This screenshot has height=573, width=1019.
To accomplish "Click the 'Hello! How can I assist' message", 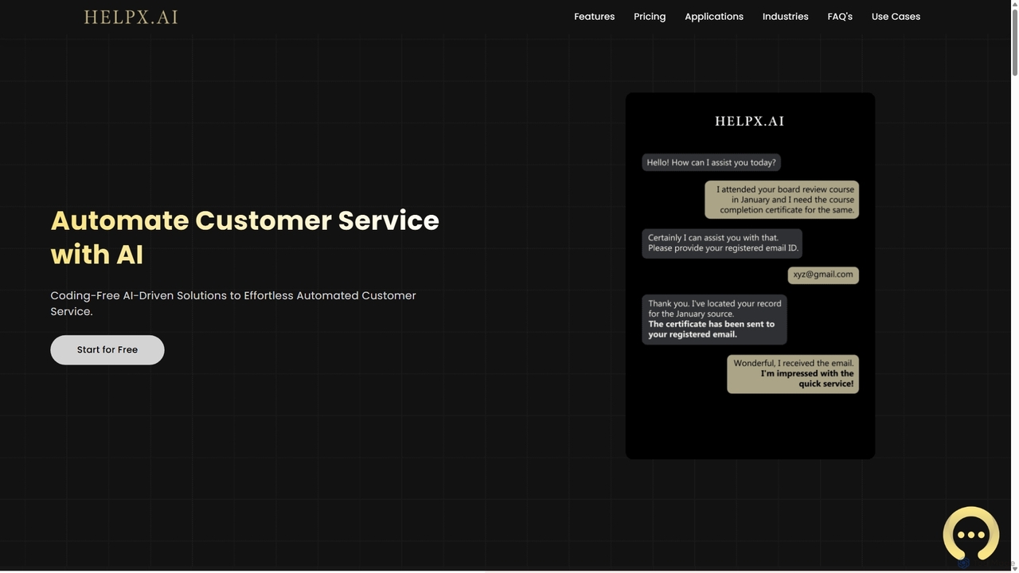I will pyautogui.click(x=711, y=162).
